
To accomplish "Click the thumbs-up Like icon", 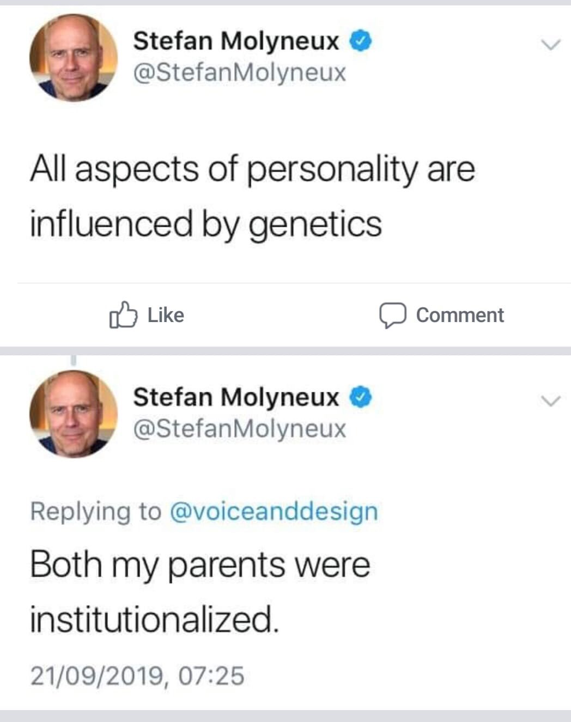I will click(122, 315).
